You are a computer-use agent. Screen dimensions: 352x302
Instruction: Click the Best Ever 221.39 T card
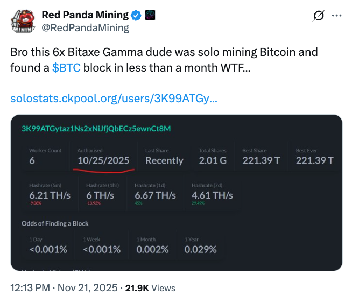(x=314, y=156)
